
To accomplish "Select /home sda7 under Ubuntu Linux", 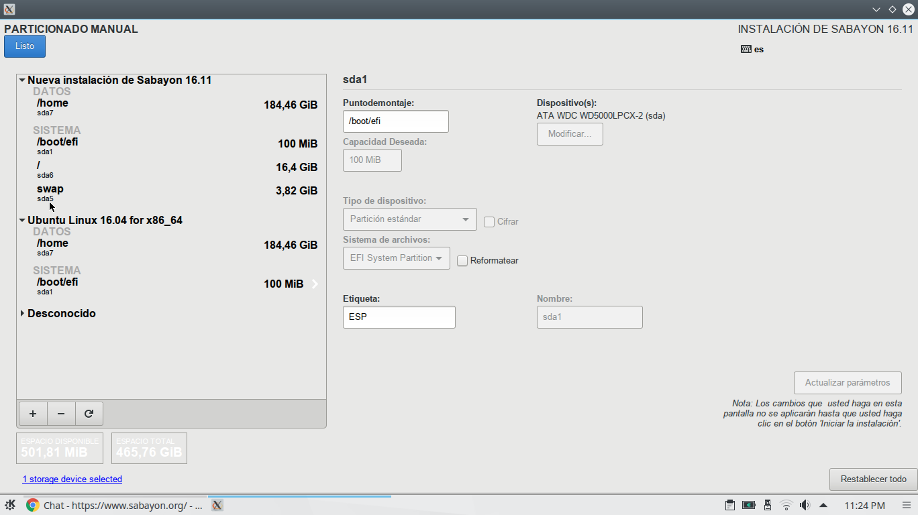I will pos(172,247).
